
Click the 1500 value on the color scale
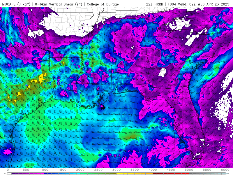click(x=62, y=170)
